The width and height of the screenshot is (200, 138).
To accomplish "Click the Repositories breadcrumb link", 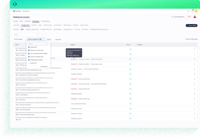I will 26,11.
